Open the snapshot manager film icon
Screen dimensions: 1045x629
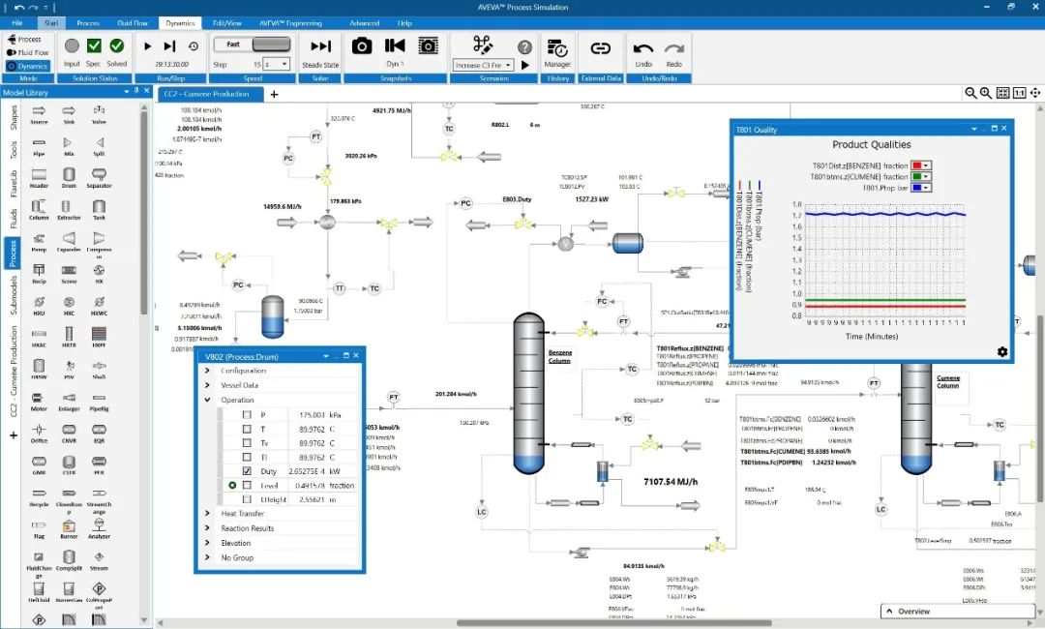pos(428,45)
